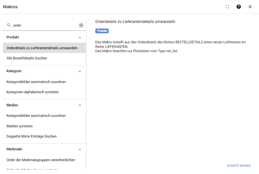Select Orderdetails zu Lieferantendetails umwandeln macro
Image resolution: width=259 pixels, height=174 pixels.
click(x=42, y=48)
